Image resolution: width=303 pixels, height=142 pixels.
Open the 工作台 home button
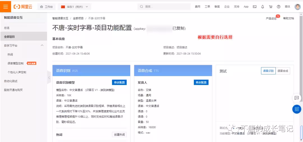tap(46, 7)
